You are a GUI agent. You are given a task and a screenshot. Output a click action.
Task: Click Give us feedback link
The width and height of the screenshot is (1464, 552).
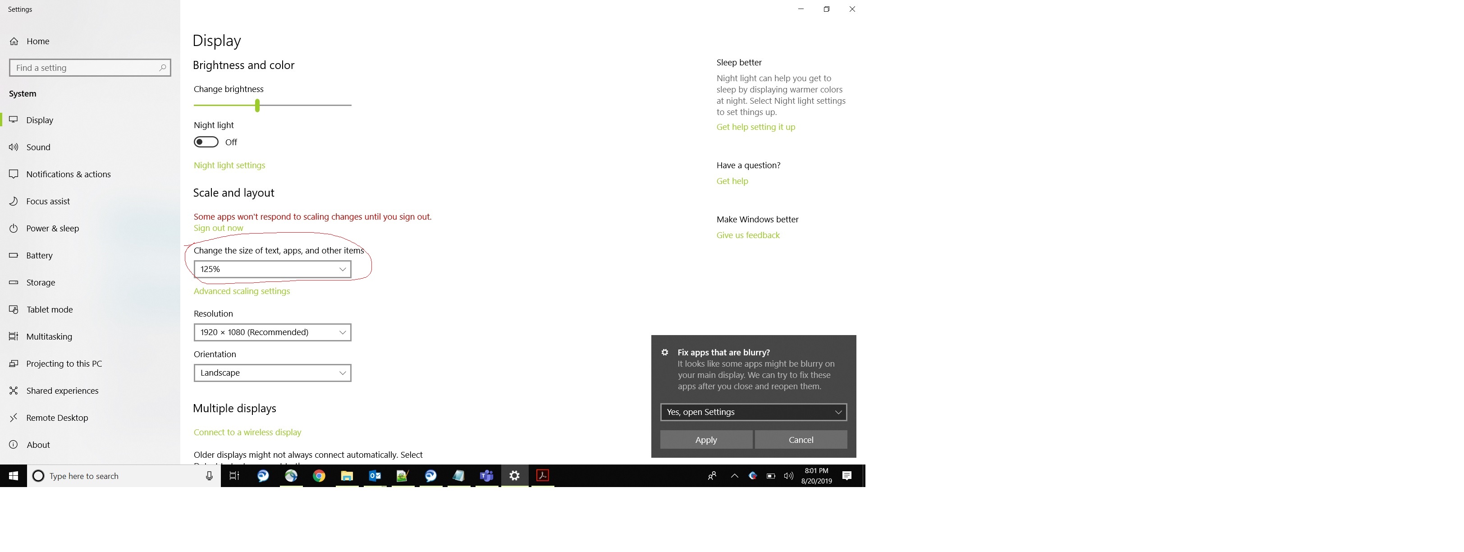point(748,235)
